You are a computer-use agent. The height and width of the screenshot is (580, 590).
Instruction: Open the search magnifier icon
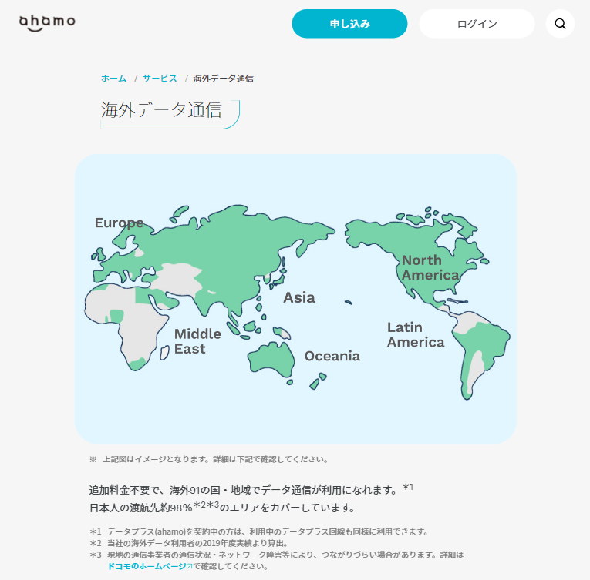click(560, 24)
